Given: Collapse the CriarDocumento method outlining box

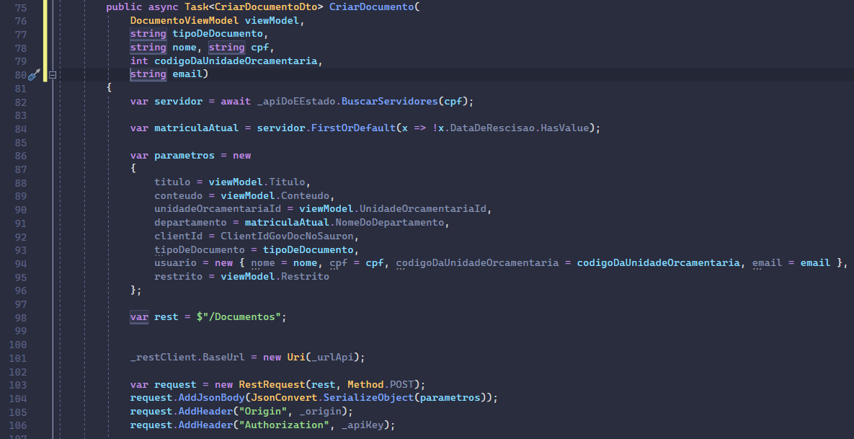Looking at the screenshot, I should (x=53, y=75).
